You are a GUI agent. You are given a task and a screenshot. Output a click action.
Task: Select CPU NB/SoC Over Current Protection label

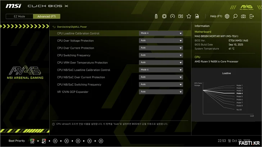click(x=81, y=77)
